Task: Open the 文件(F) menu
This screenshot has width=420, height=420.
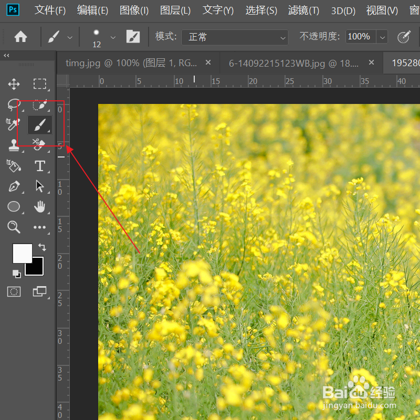Action: [x=50, y=10]
